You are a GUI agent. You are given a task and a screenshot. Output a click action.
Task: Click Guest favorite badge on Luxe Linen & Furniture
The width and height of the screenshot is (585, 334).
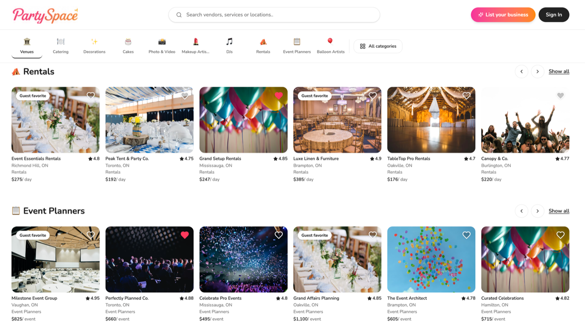pyautogui.click(x=315, y=96)
